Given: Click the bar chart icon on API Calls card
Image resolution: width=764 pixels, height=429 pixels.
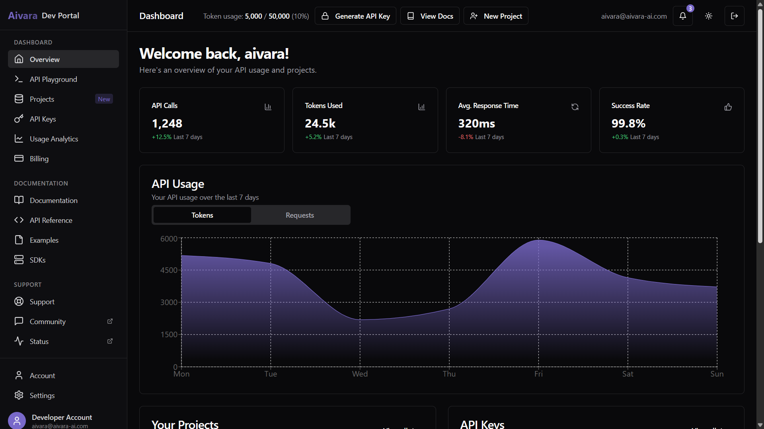Looking at the screenshot, I should 268,107.
